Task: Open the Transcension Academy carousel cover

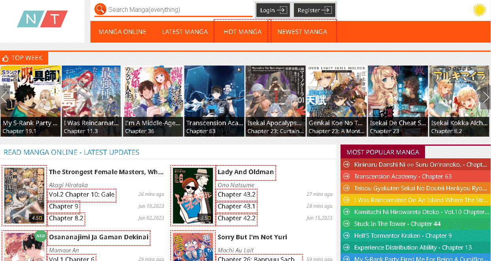Action: (214, 101)
